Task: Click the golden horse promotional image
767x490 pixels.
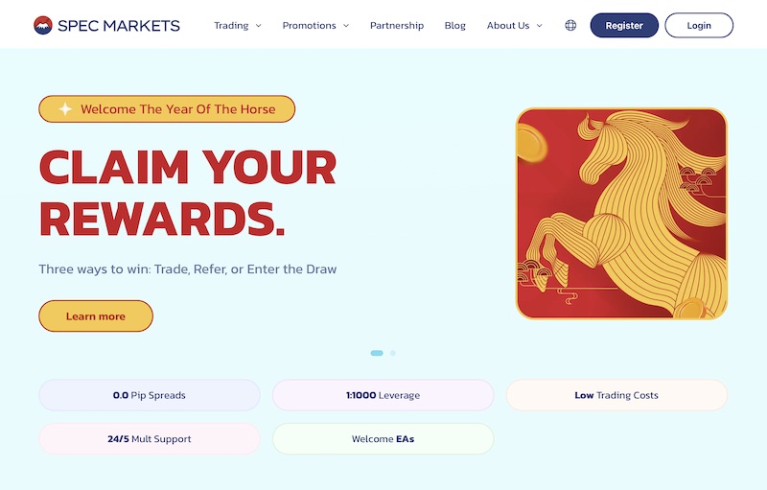Action: coord(621,213)
